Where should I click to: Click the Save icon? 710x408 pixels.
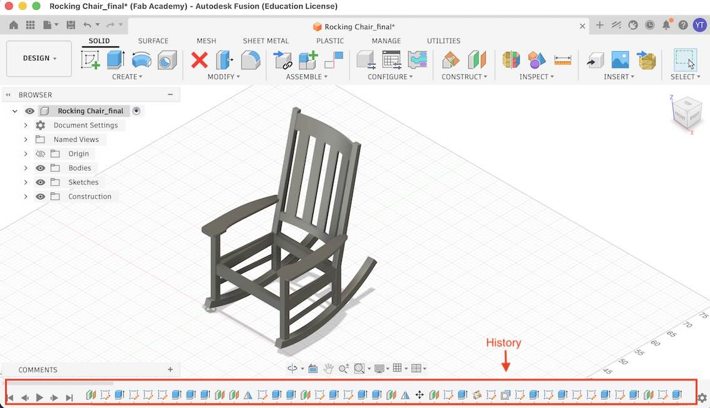click(71, 25)
